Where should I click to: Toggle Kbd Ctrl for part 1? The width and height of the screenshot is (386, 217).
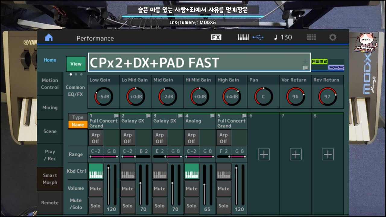click(x=96, y=171)
